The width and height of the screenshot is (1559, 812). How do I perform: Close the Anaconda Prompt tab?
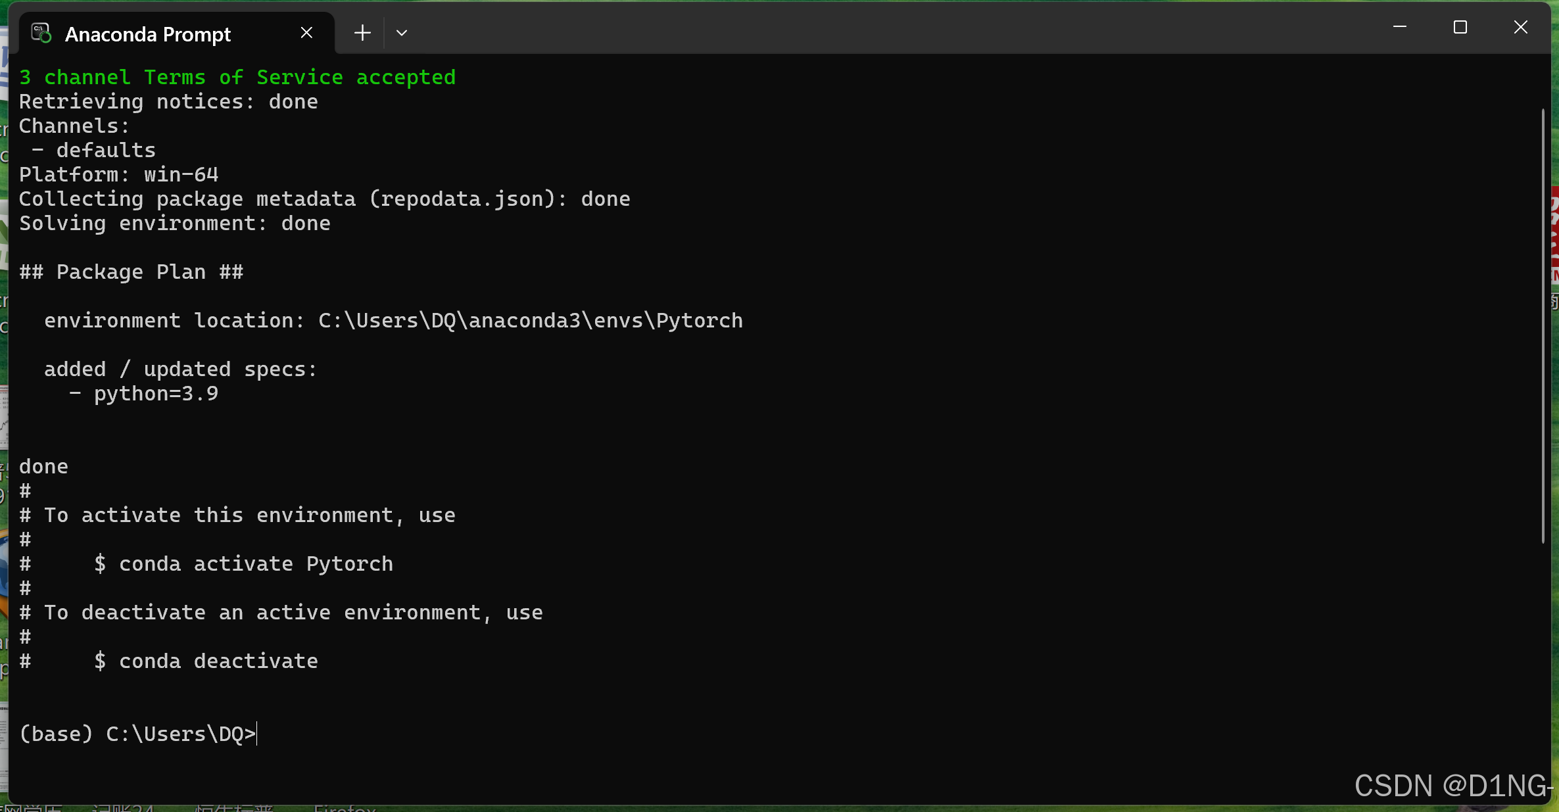click(306, 32)
